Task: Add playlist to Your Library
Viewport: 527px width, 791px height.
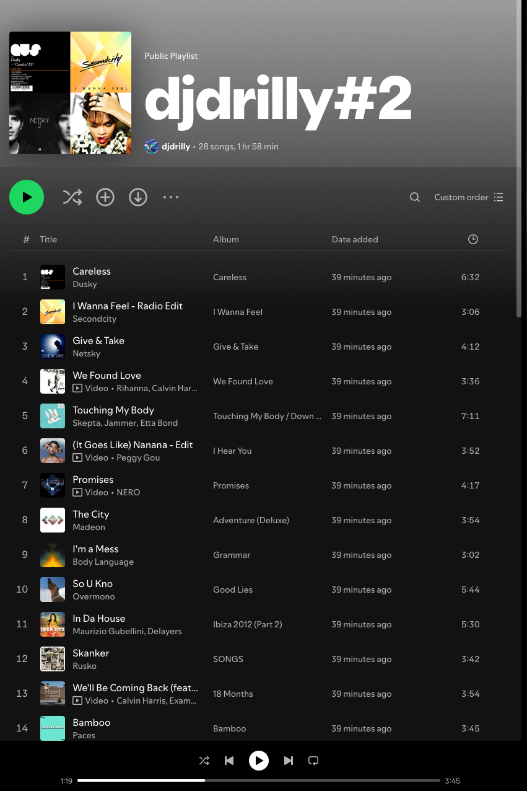Action: click(105, 197)
